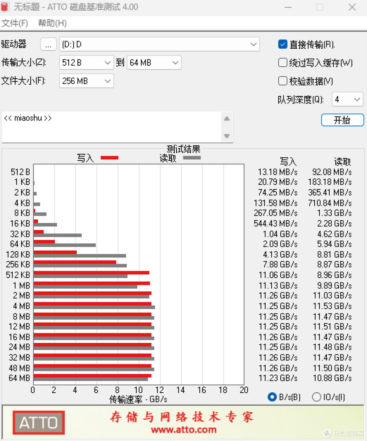Screen dimensions: 367x441
Task: Click the ATTO app icon in title bar
Action: point(4,7)
